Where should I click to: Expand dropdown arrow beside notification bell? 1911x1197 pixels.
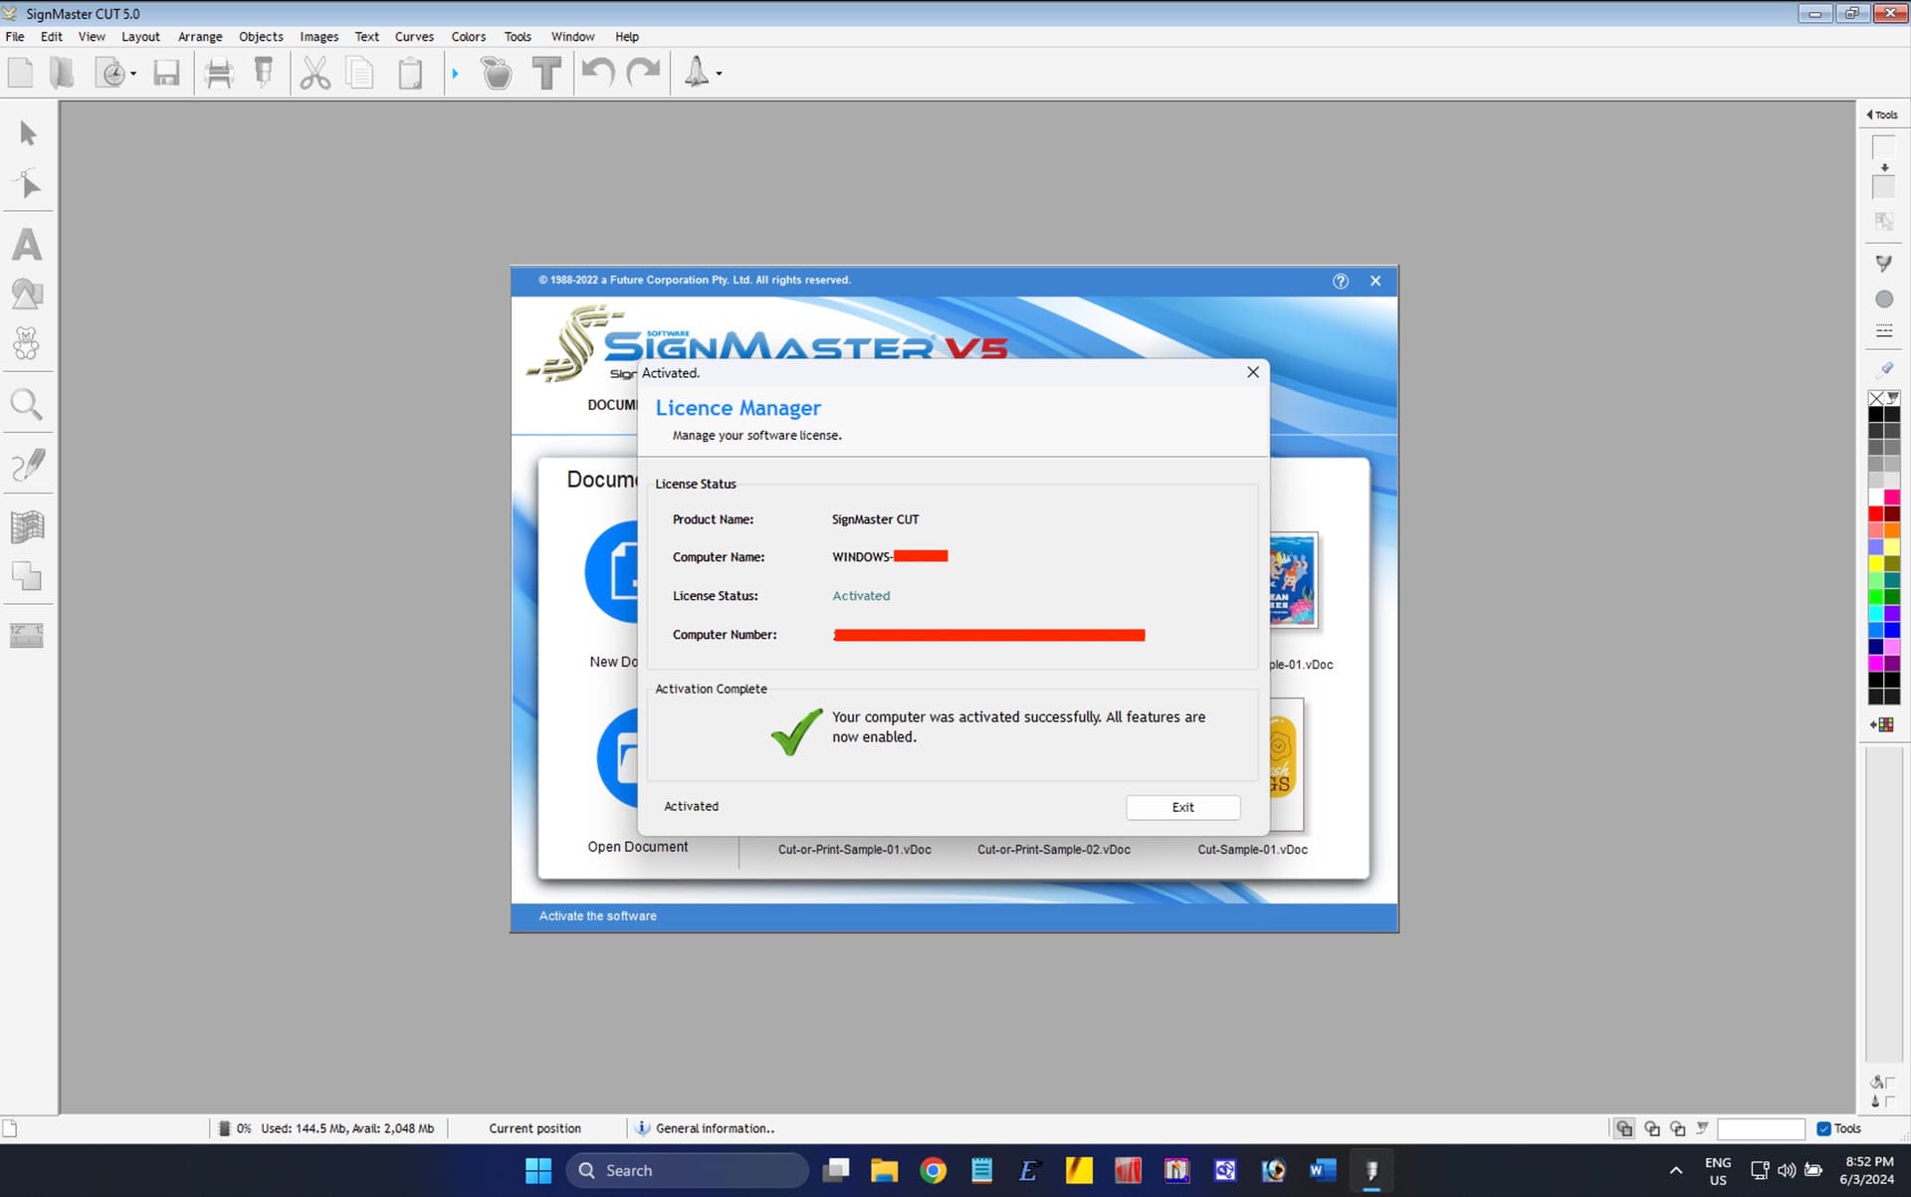click(719, 74)
